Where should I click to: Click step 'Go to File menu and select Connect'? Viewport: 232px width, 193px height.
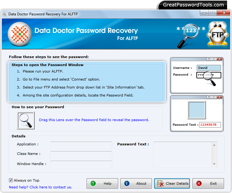click(61, 79)
